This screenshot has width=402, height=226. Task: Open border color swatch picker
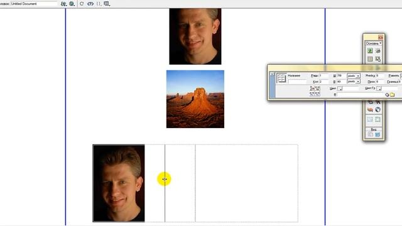coord(379,89)
